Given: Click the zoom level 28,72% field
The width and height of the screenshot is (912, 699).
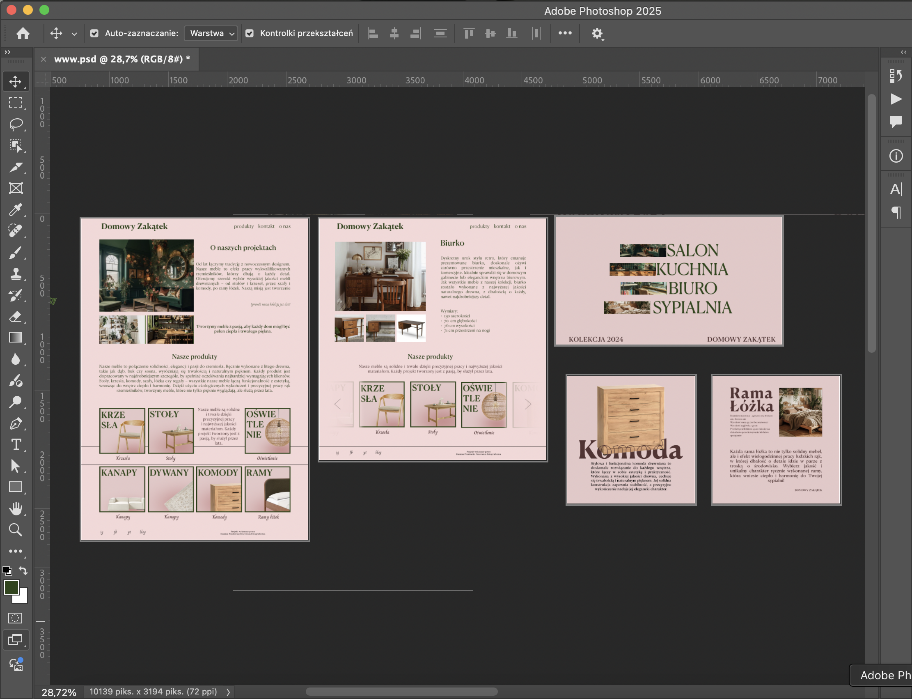Looking at the screenshot, I should (59, 692).
